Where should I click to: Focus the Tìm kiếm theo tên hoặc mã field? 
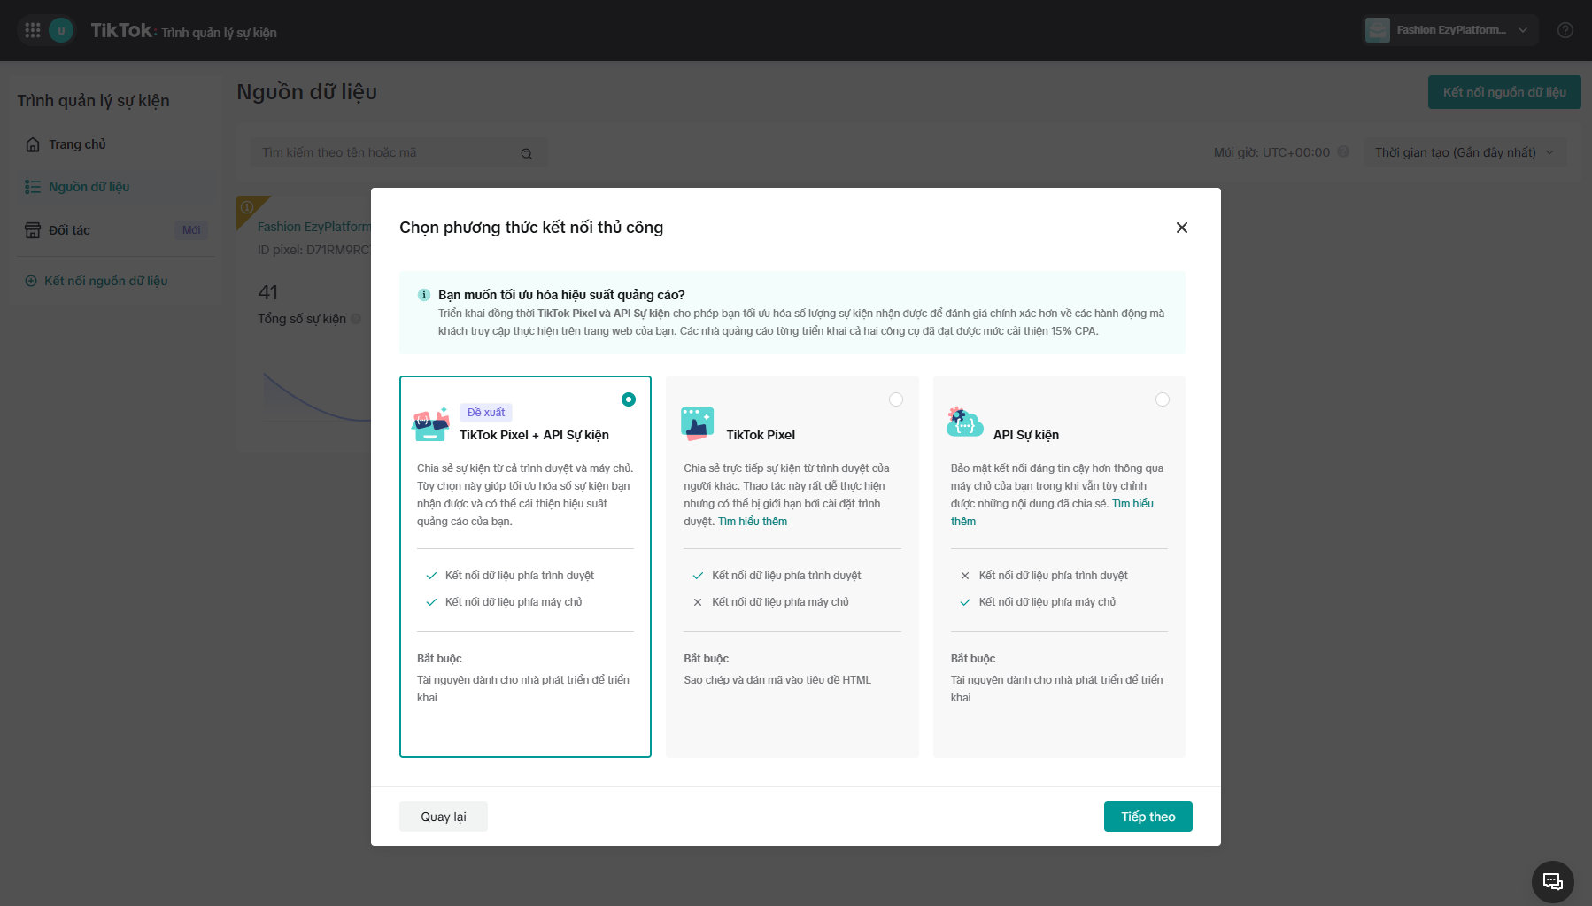coord(398,152)
